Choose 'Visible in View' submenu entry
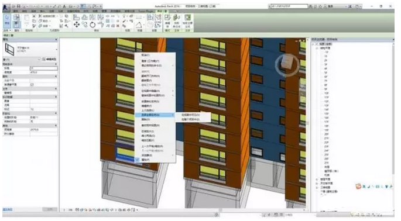This screenshot has width=401, height=221. point(191,115)
